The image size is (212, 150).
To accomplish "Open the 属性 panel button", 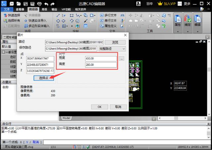I will pyautogui.click(x=178, y=21).
